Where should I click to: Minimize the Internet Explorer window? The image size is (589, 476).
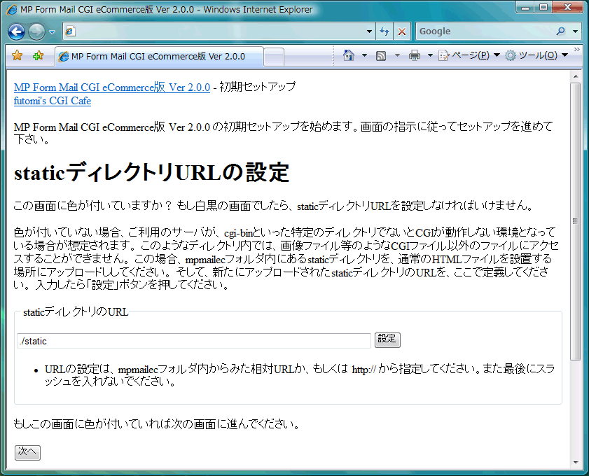point(525,8)
